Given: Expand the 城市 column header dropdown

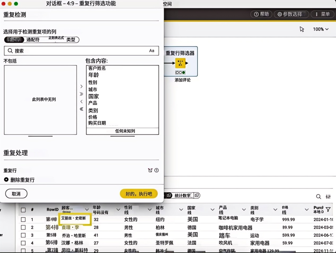Looking at the screenshot, I should pyautogui.click(x=181, y=209).
